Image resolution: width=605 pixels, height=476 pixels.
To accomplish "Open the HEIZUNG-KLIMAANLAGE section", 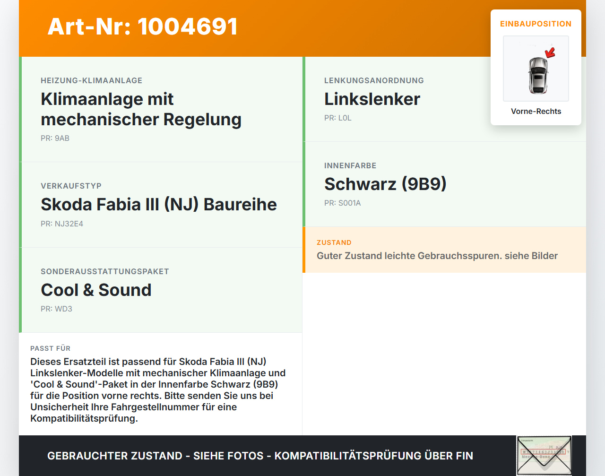I will coord(92,80).
